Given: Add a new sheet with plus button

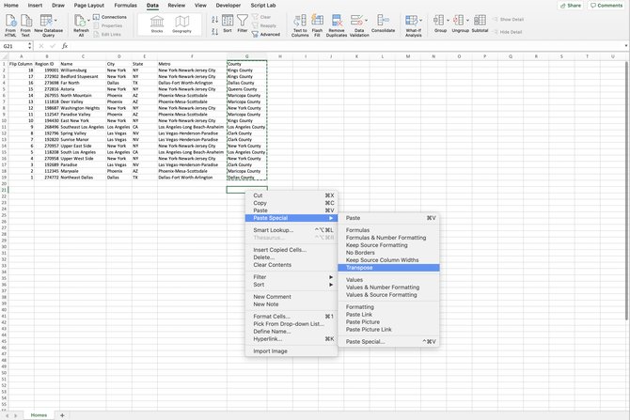Looking at the screenshot, I should point(63,414).
